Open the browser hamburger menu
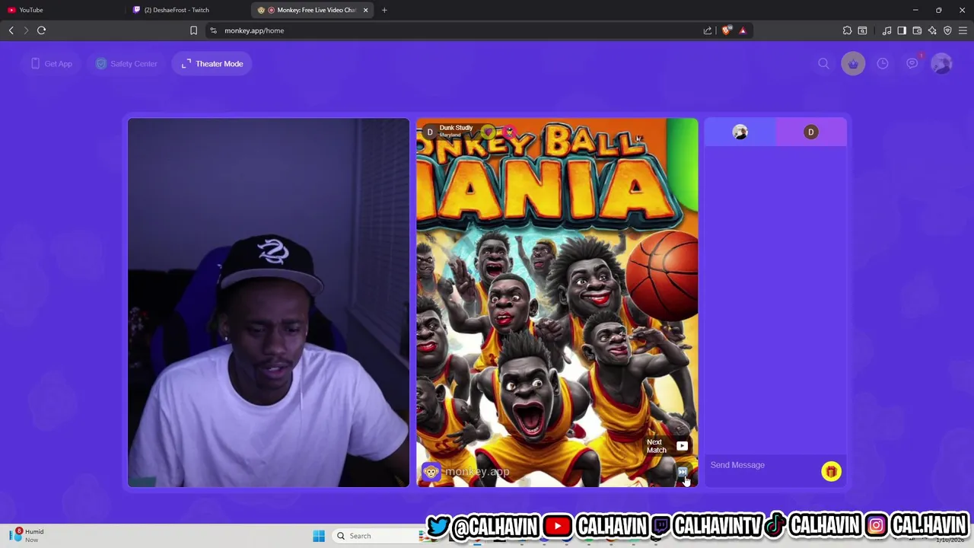 (x=963, y=30)
